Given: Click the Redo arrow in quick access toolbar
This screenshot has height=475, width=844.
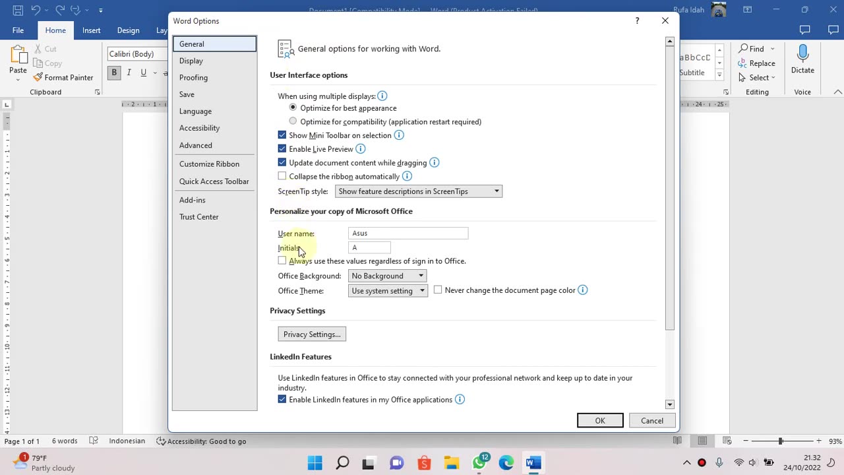Looking at the screenshot, I should pos(60,10).
